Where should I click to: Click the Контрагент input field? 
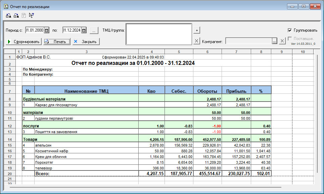248,41
